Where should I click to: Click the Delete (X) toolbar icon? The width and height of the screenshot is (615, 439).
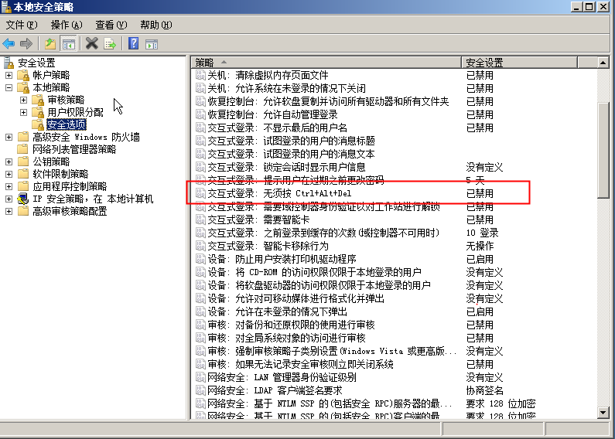point(92,43)
